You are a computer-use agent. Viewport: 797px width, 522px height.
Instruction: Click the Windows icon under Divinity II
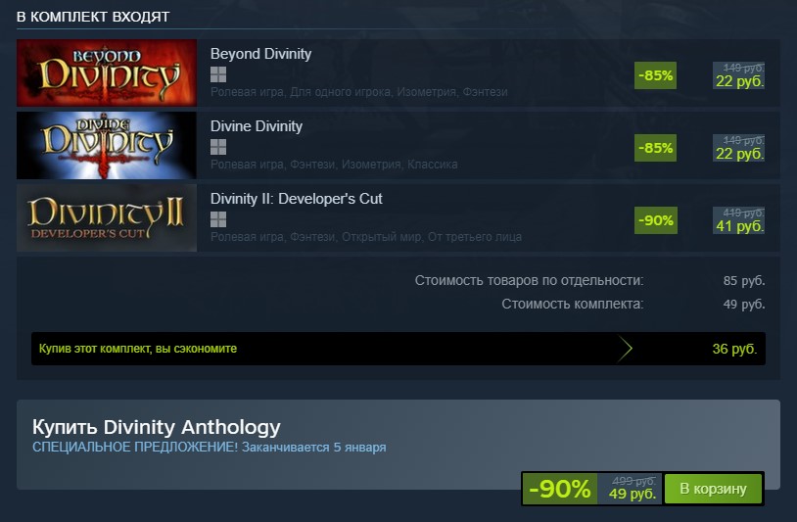pyautogui.click(x=218, y=219)
